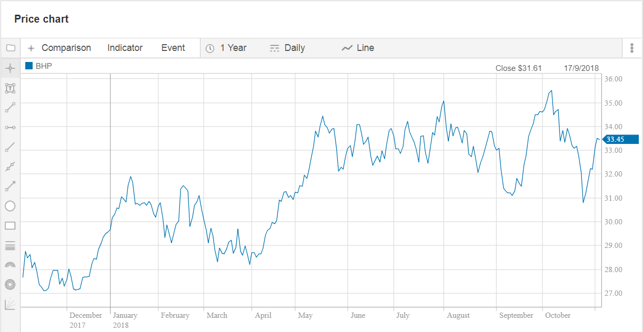Select the trend line segment tool
The width and height of the screenshot is (643, 332).
click(10, 108)
